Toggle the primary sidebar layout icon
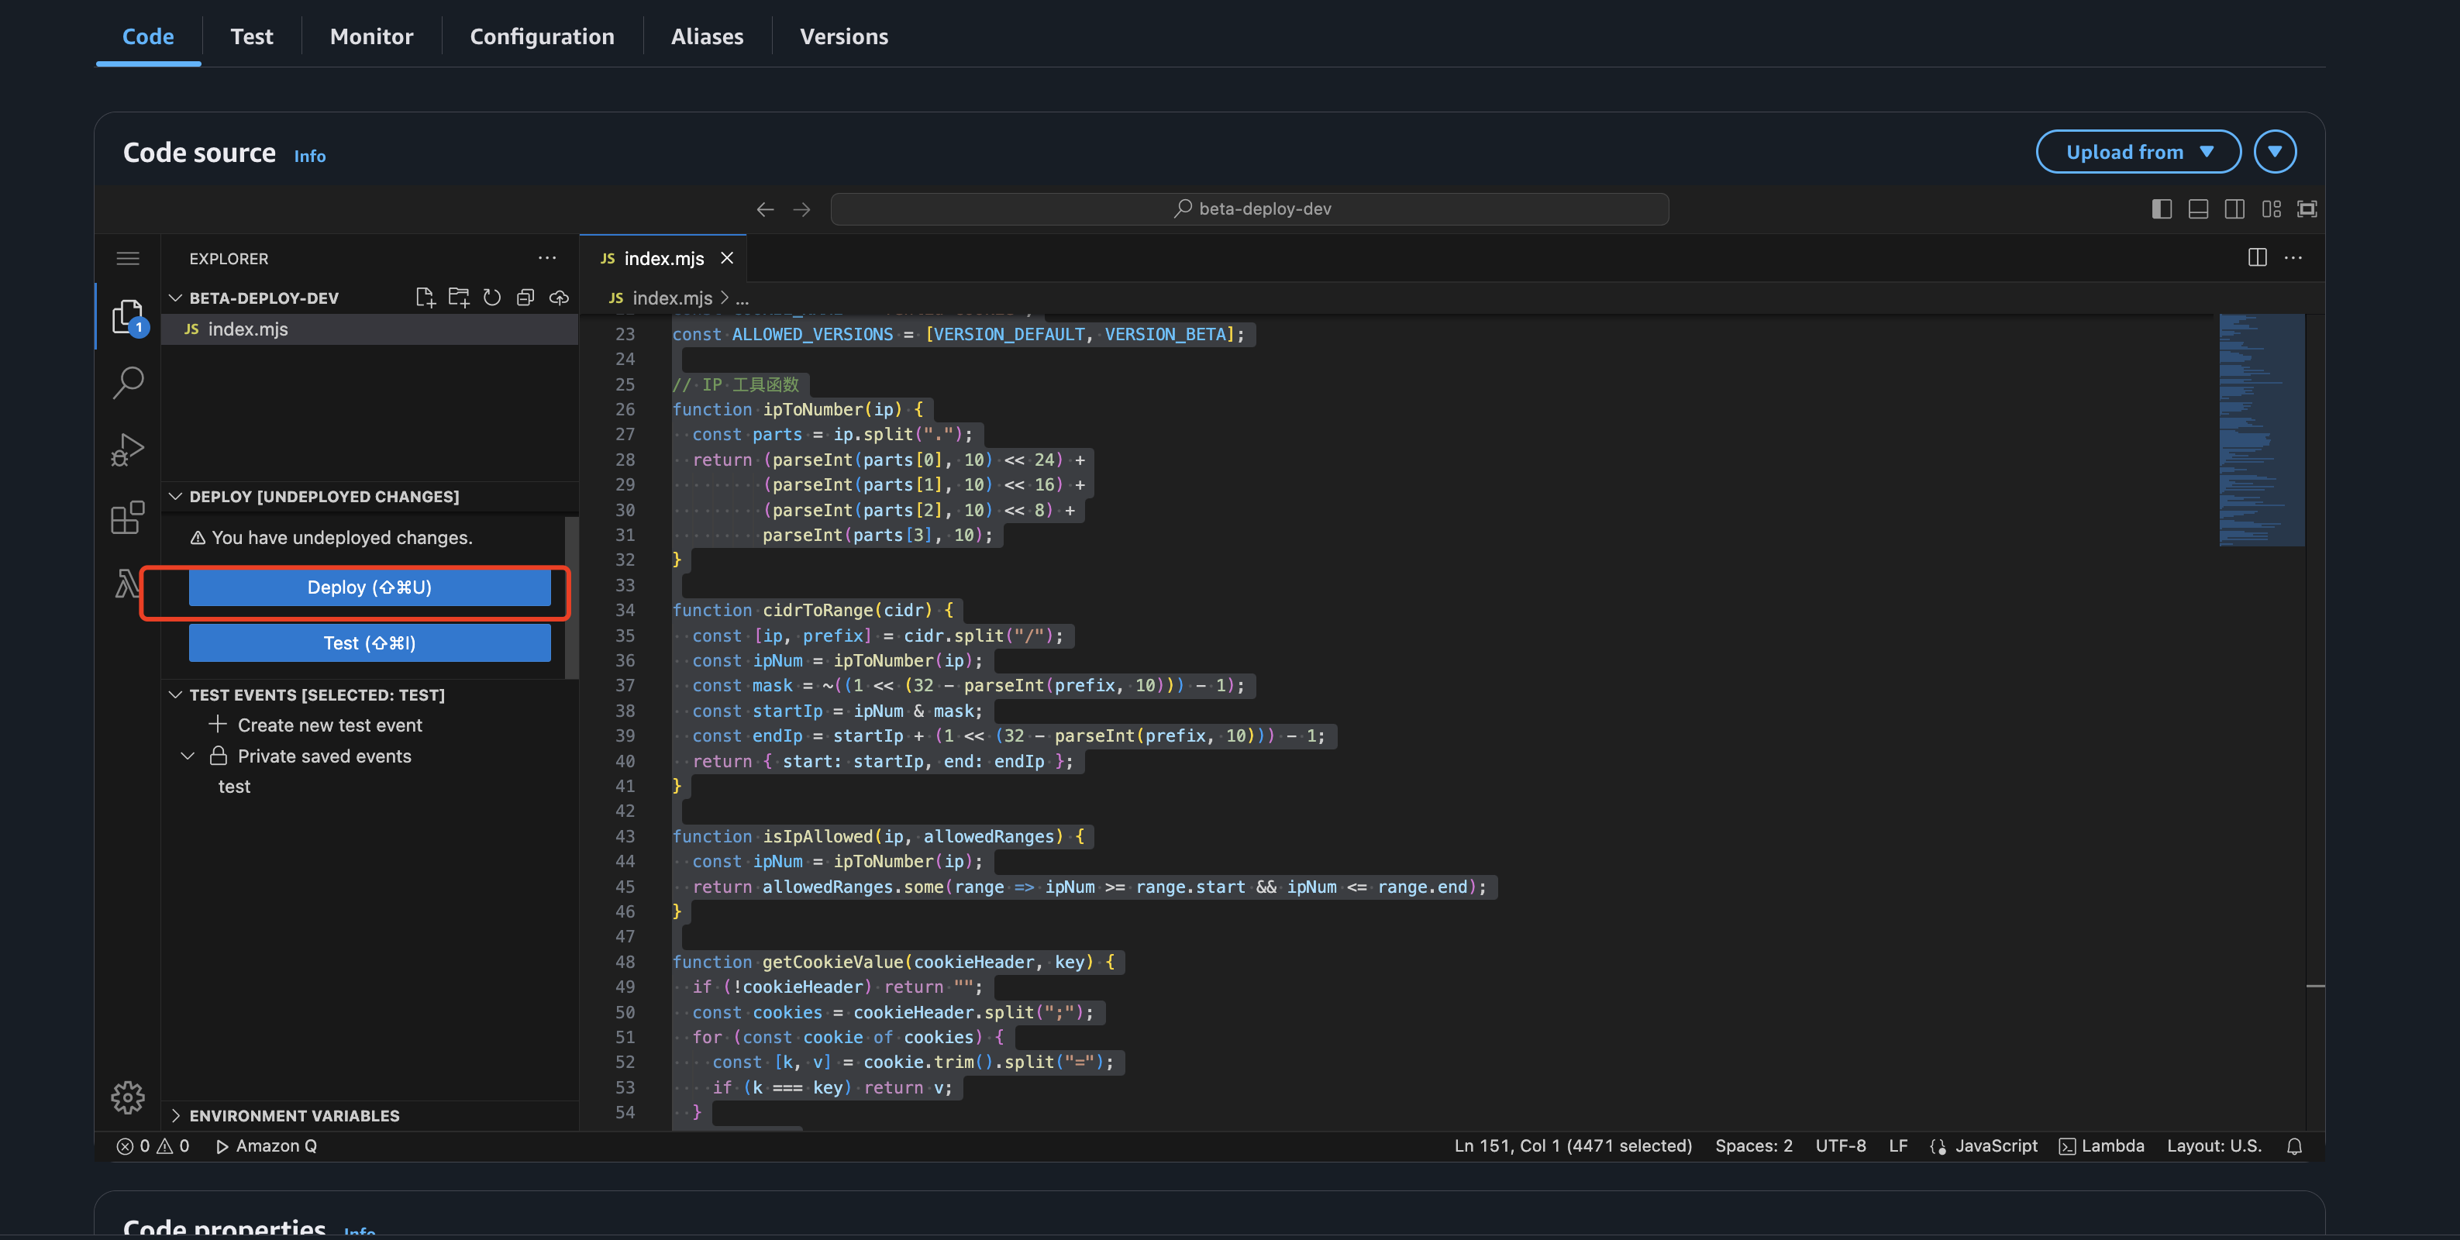 coord(2161,209)
